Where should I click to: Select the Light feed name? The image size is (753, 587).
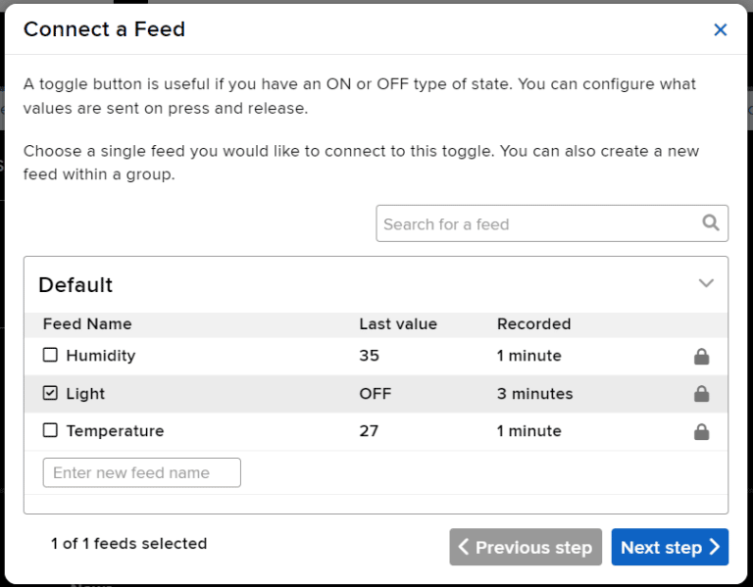(85, 394)
